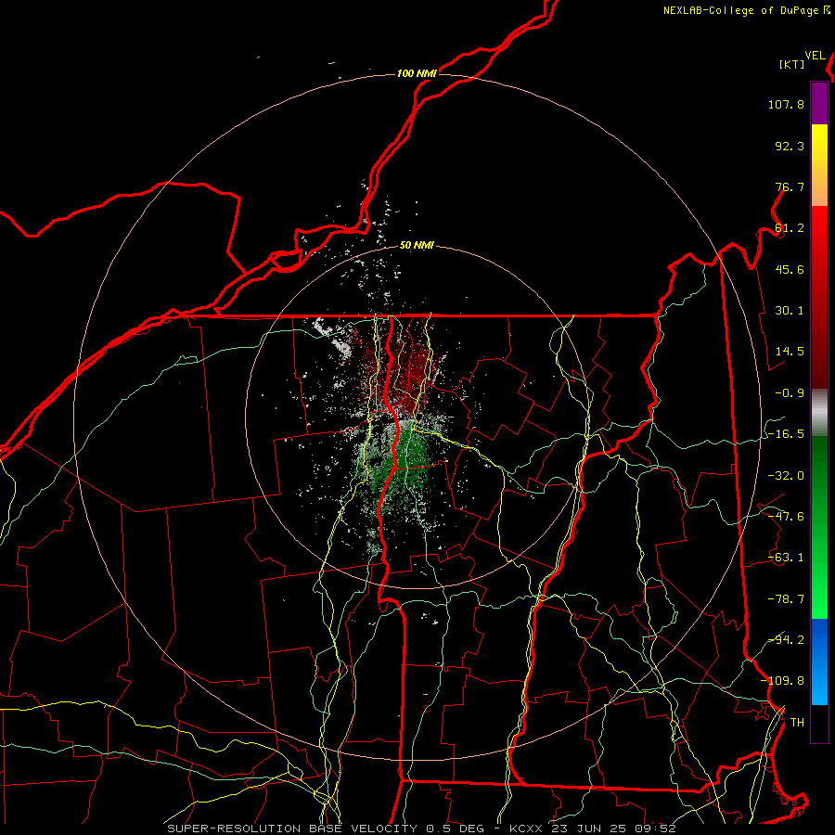
Task: Click the [KT] units label
Action: pos(792,64)
